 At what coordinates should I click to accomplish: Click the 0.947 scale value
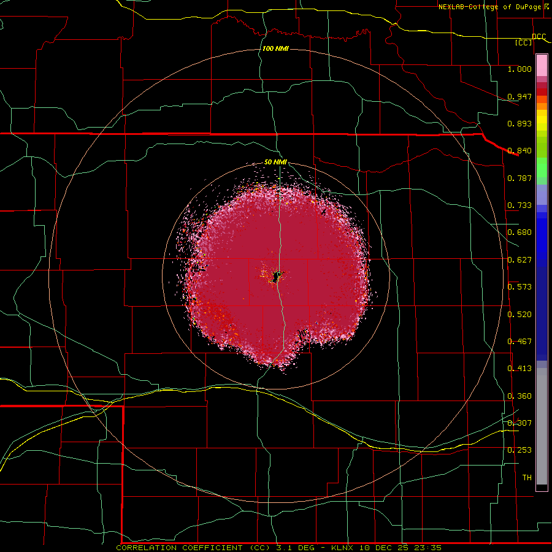519,96
